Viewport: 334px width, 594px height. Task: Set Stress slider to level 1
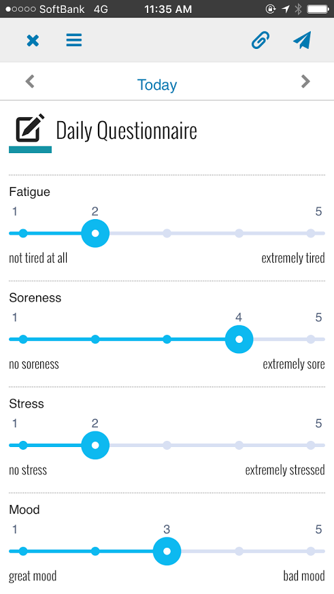click(x=23, y=446)
